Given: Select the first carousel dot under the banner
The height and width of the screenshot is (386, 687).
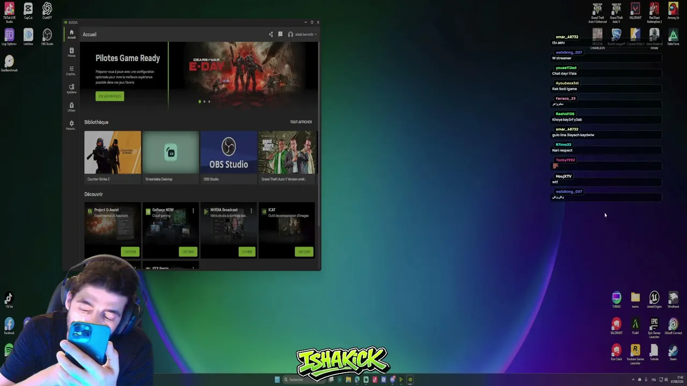Looking at the screenshot, I should click(200, 101).
